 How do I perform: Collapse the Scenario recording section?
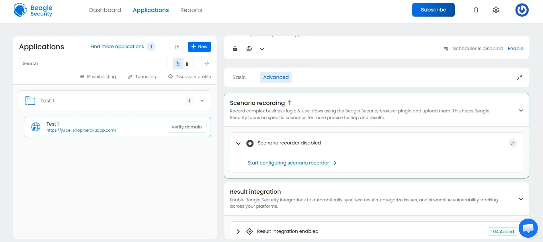point(521,110)
